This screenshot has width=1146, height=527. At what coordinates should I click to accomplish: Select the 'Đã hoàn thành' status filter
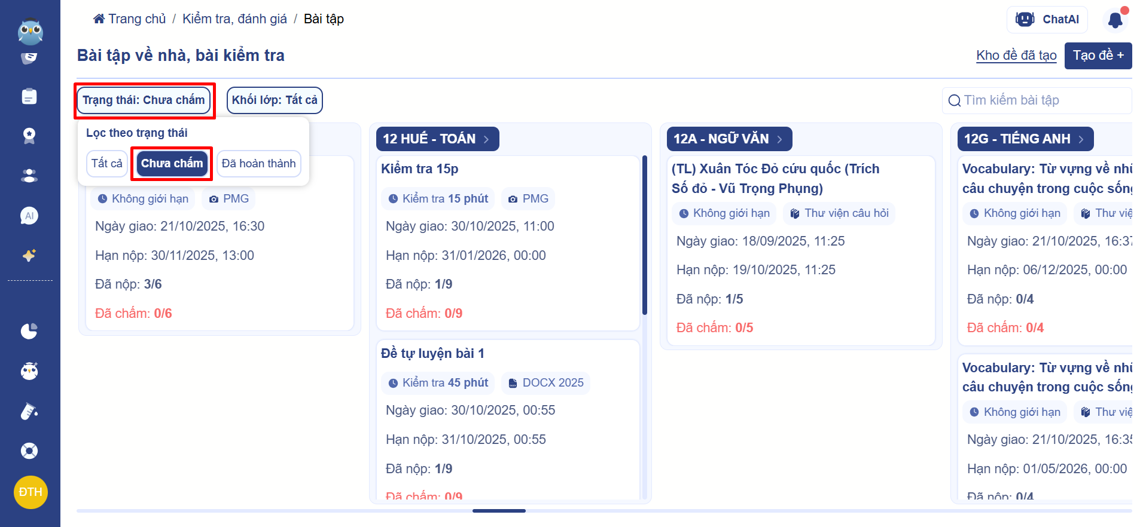(x=258, y=164)
